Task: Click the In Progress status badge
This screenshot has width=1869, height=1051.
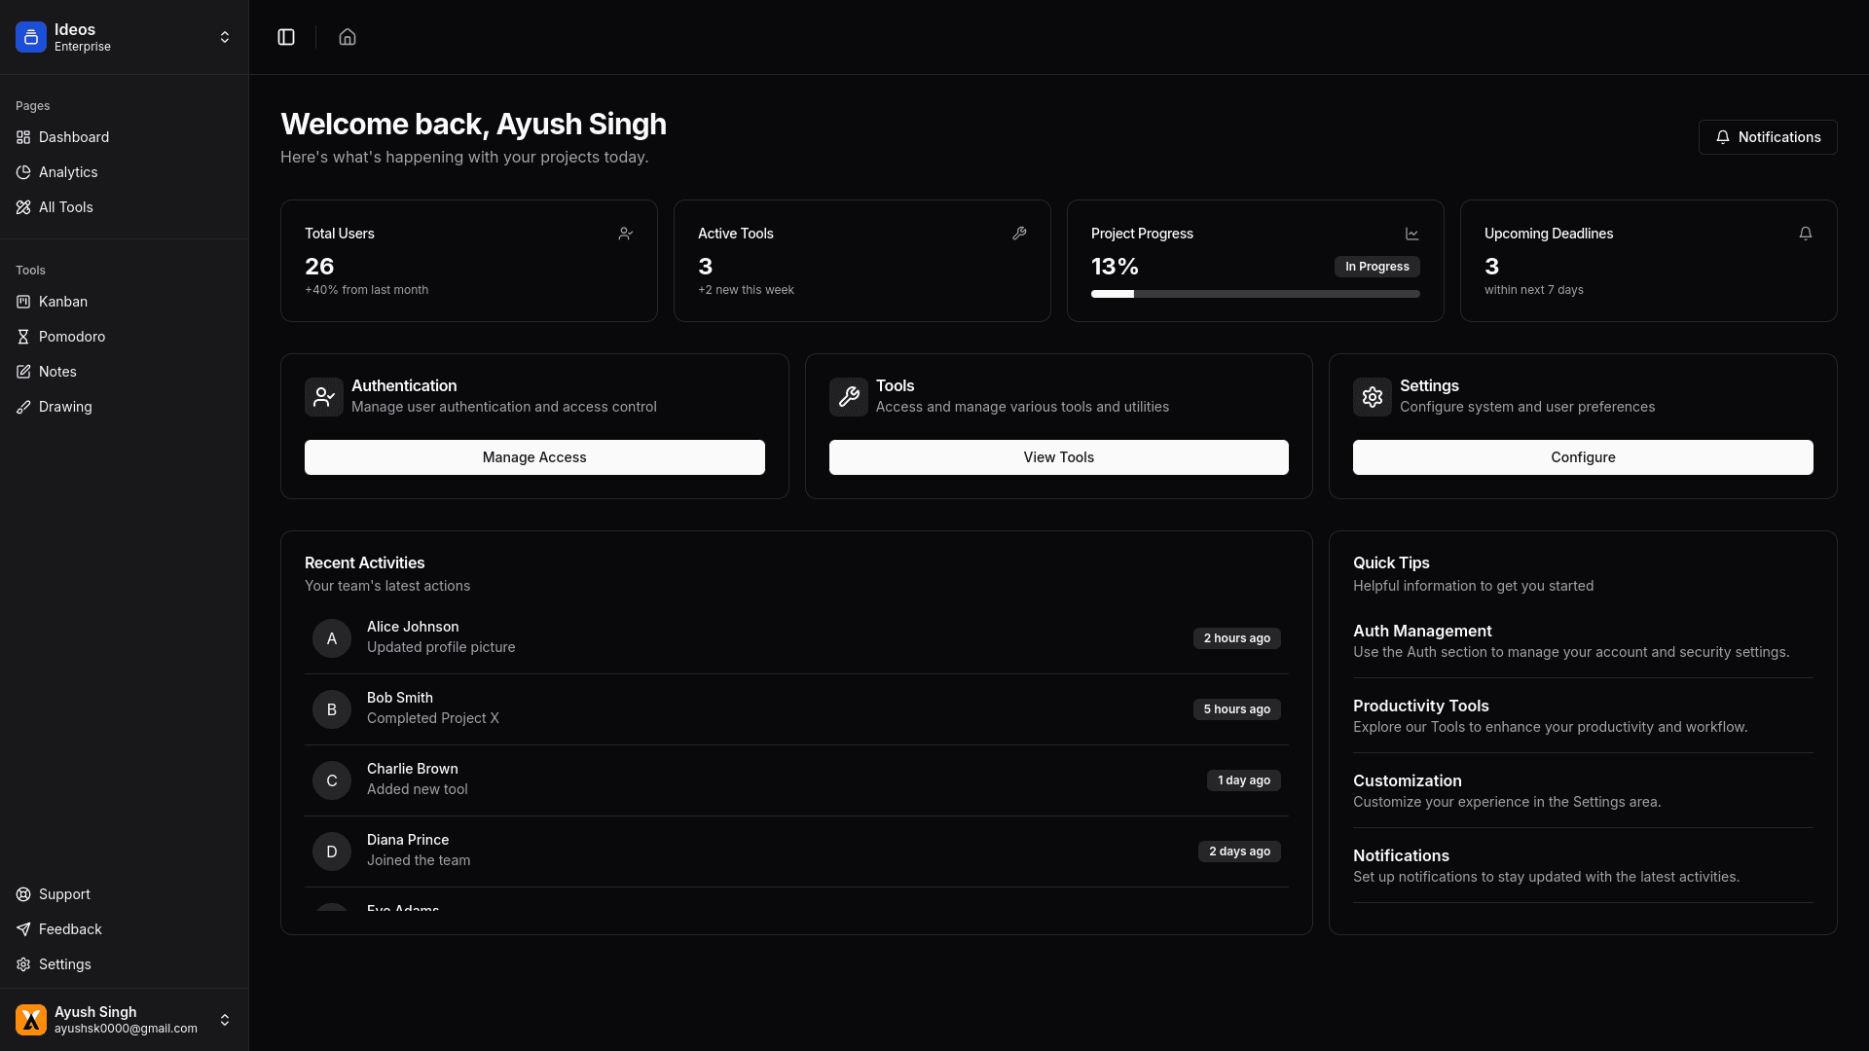Action: click(x=1376, y=267)
